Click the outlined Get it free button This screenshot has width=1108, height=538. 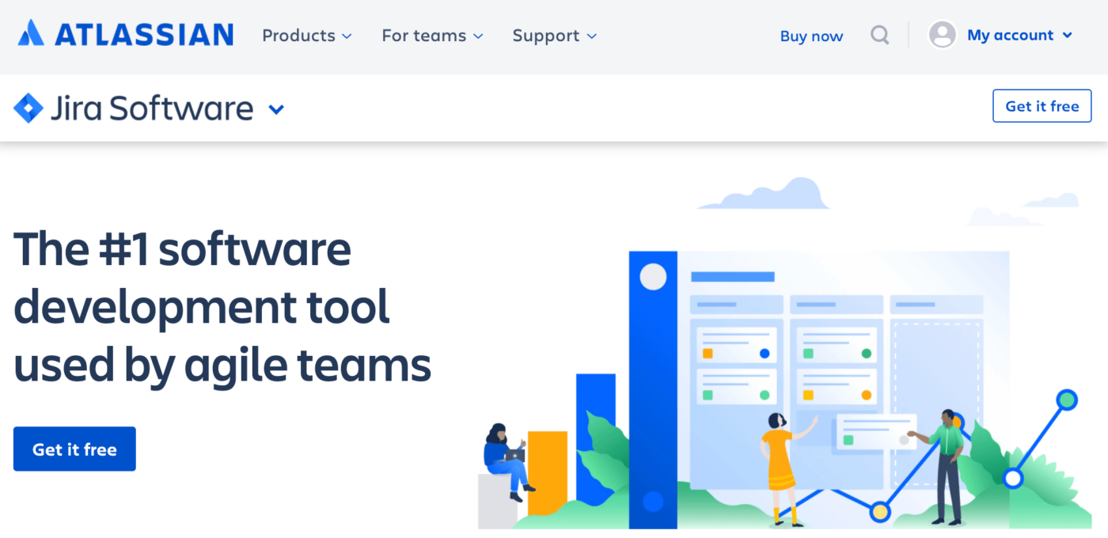[x=1042, y=106]
